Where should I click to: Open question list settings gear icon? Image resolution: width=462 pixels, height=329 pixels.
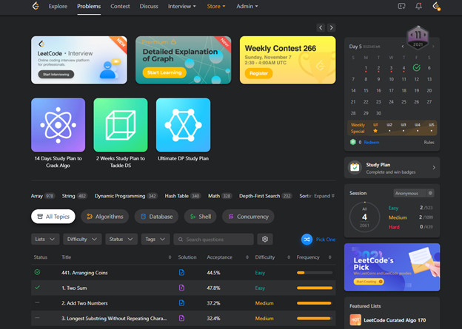point(265,240)
